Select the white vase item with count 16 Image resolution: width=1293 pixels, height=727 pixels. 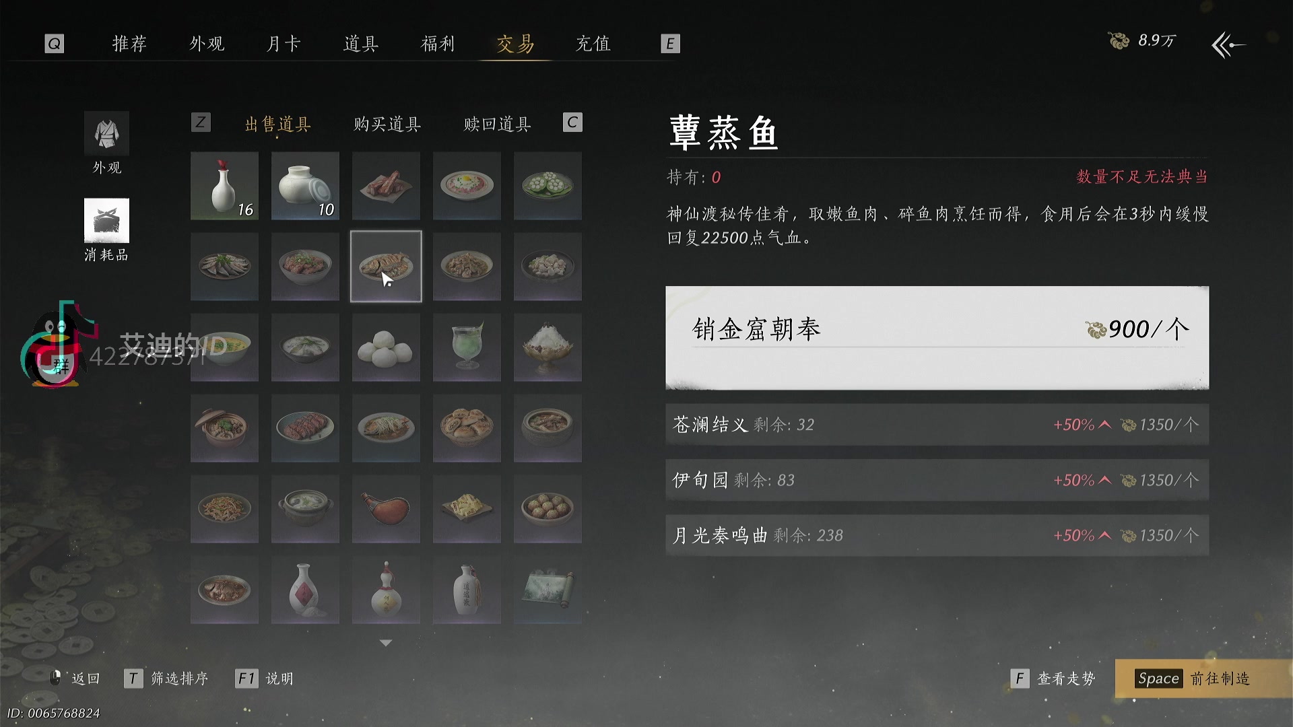[x=224, y=186]
